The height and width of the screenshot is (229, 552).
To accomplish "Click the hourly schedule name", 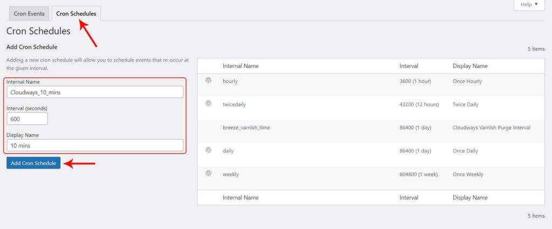I will (x=230, y=81).
